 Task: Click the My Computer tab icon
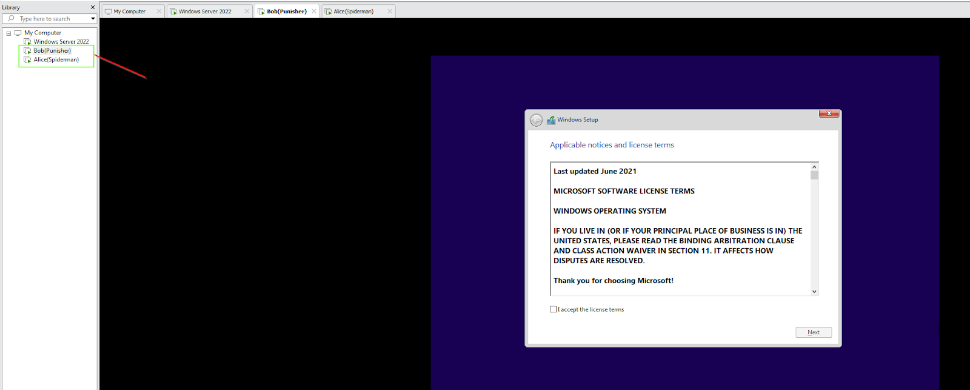pyautogui.click(x=109, y=12)
